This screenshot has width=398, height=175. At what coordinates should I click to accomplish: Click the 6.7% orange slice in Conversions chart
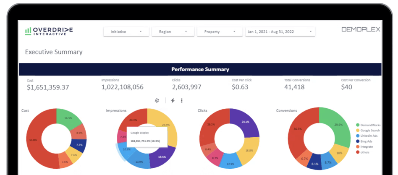click(304, 159)
